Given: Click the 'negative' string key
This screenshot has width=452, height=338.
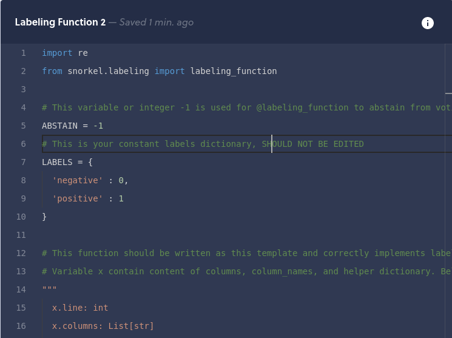Looking at the screenshot, I should tap(77, 180).
